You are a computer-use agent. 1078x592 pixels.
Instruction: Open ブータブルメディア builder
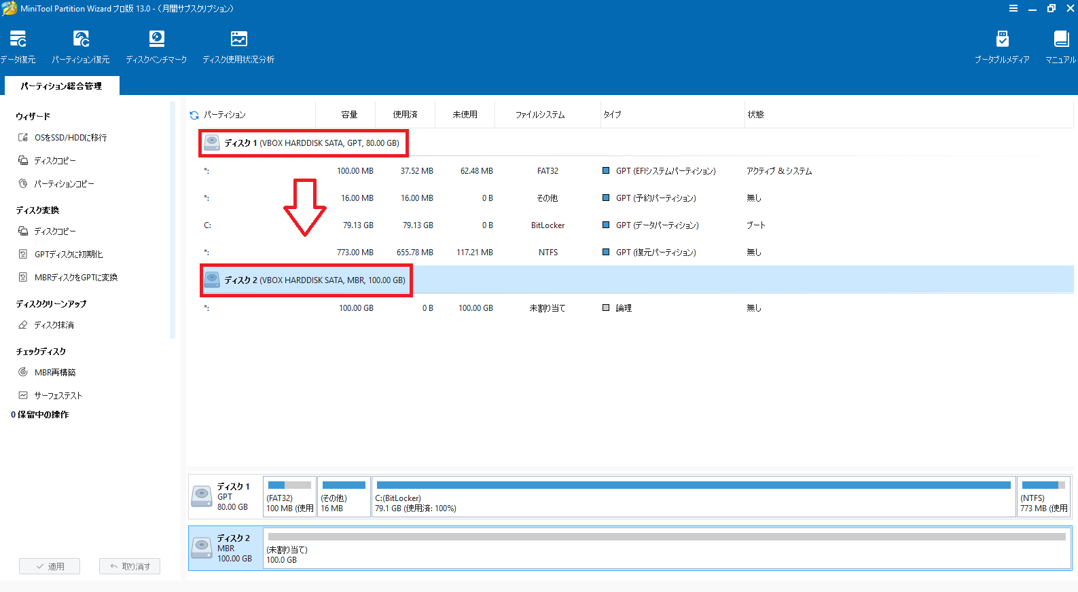(x=1002, y=47)
